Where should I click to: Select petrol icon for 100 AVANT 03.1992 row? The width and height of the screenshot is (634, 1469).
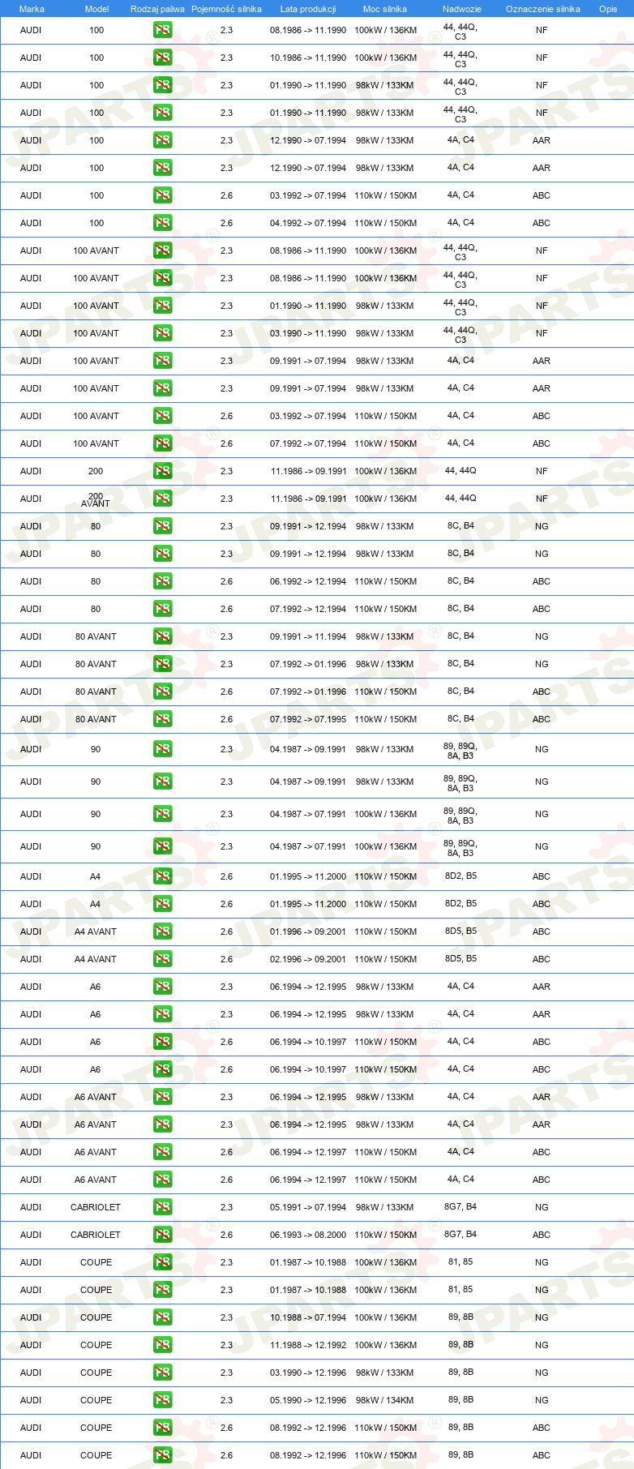(x=162, y=416)
